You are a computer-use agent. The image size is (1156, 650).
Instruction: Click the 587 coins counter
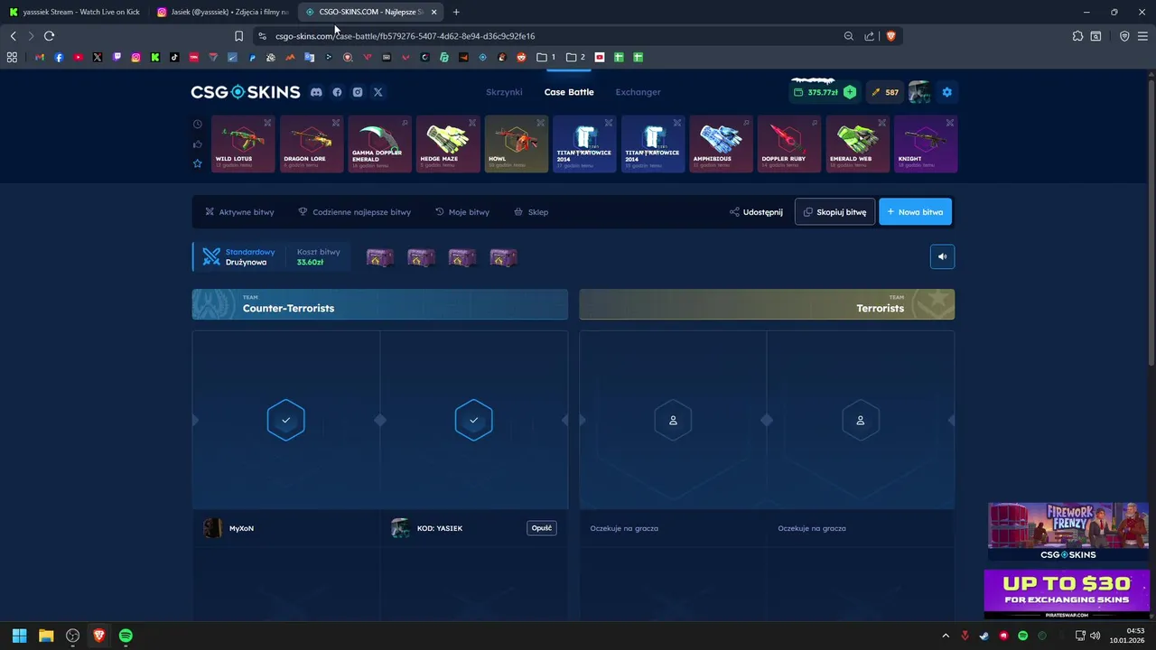click(885, 92)
